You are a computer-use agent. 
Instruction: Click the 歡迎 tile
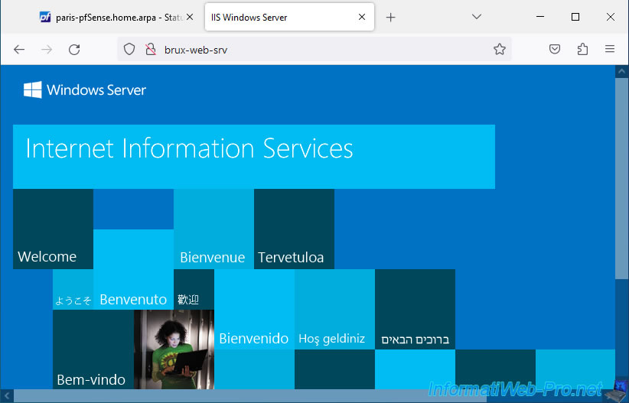click(x=194, y=290)
